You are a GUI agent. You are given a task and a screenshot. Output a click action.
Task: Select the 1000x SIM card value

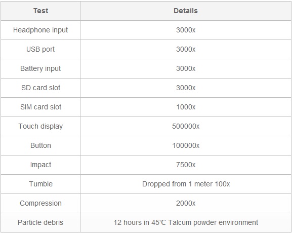(x=186, y=107)
